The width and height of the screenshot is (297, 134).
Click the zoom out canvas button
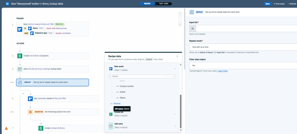180,21
